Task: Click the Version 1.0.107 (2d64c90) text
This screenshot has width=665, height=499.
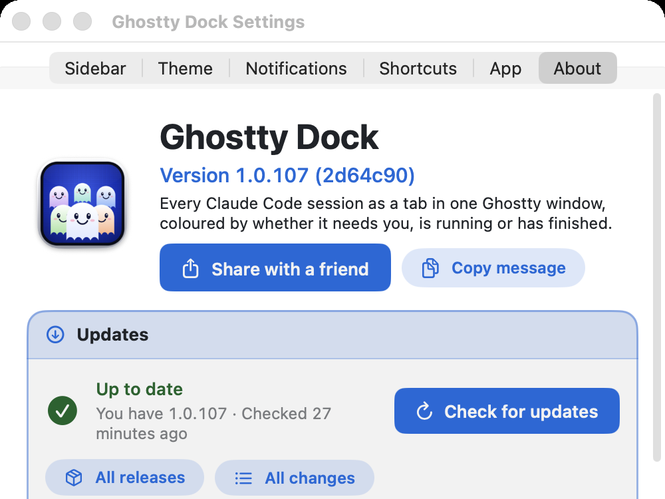Action: tap(287, 175)
